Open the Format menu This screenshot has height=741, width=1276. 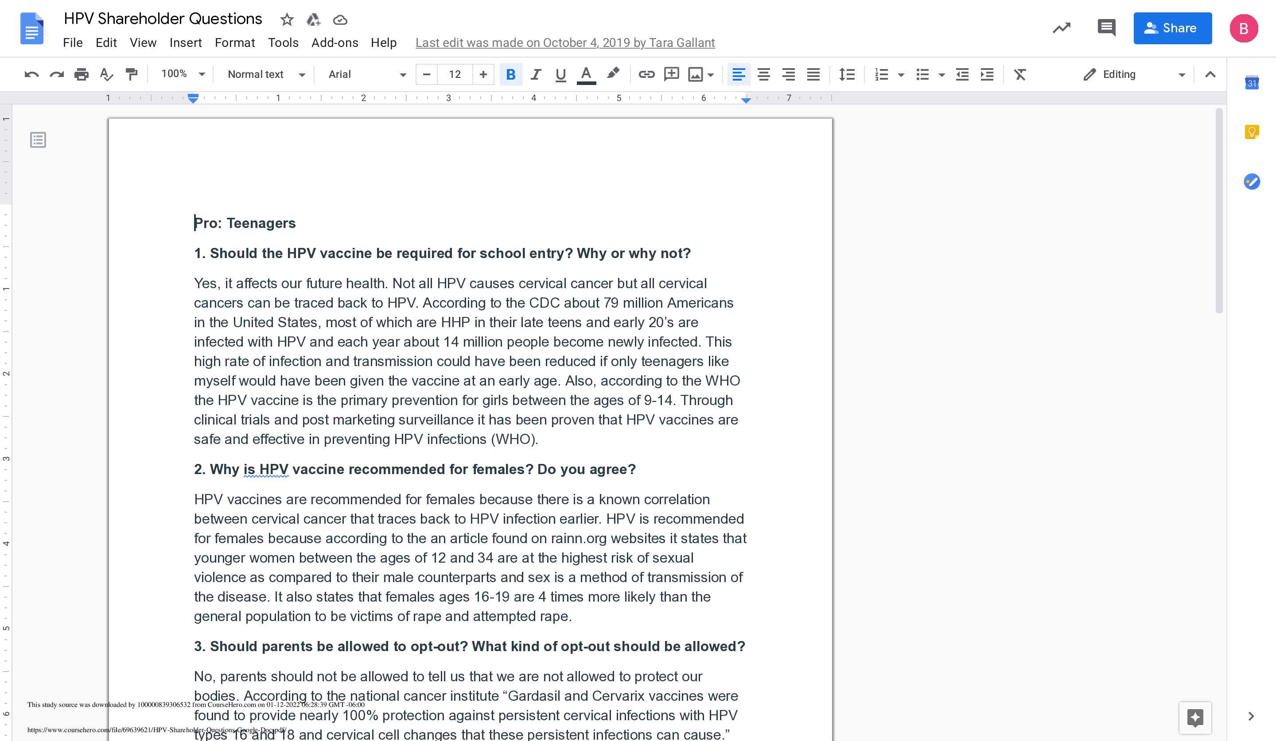234,42
